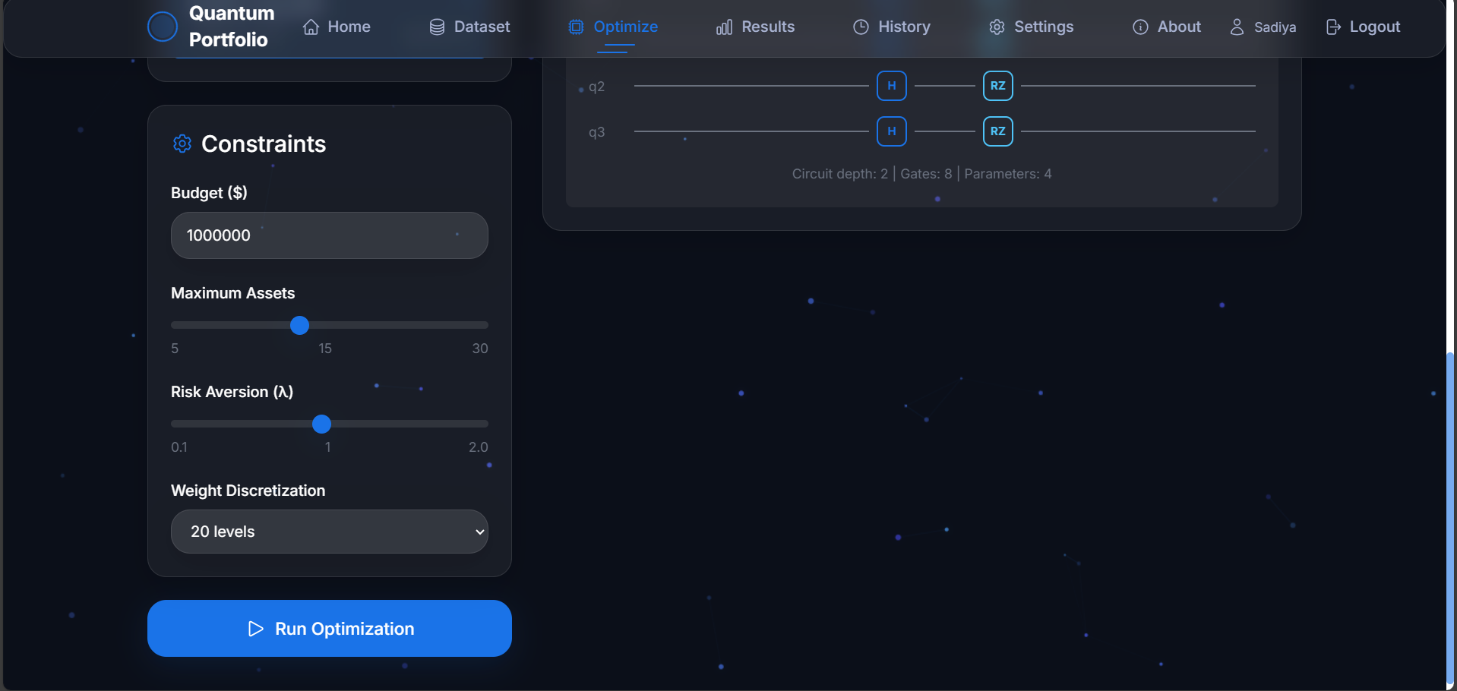Go to the Dataset tab
Image resolution: width=1457 pixels, height=691 pixels.
(x=469, y=27)
